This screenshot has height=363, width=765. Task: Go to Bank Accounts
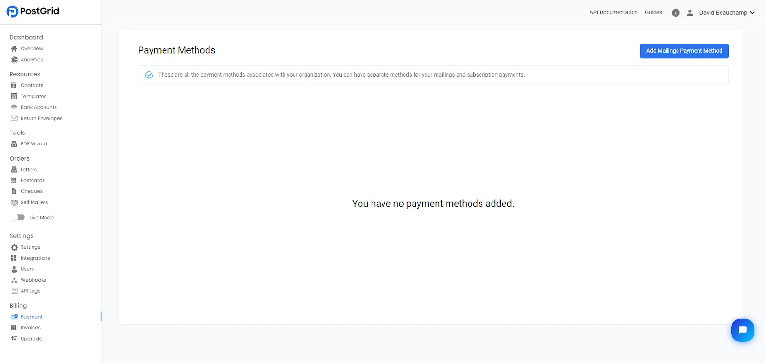click(x=39, y=107)
